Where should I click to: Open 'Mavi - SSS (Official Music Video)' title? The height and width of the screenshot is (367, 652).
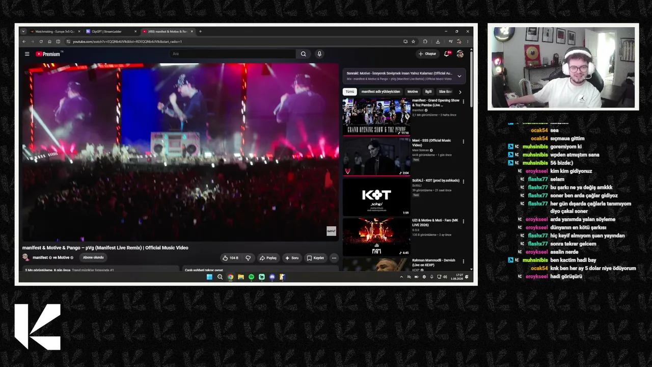(431, 143)
